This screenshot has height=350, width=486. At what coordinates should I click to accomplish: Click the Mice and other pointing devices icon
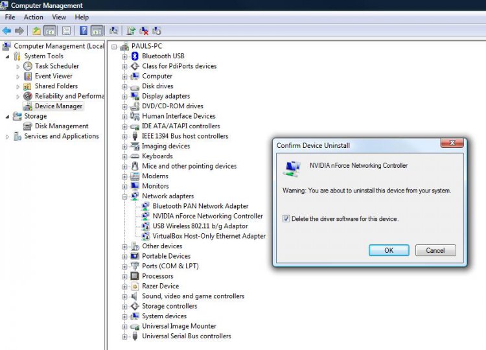tap(135, 166)
